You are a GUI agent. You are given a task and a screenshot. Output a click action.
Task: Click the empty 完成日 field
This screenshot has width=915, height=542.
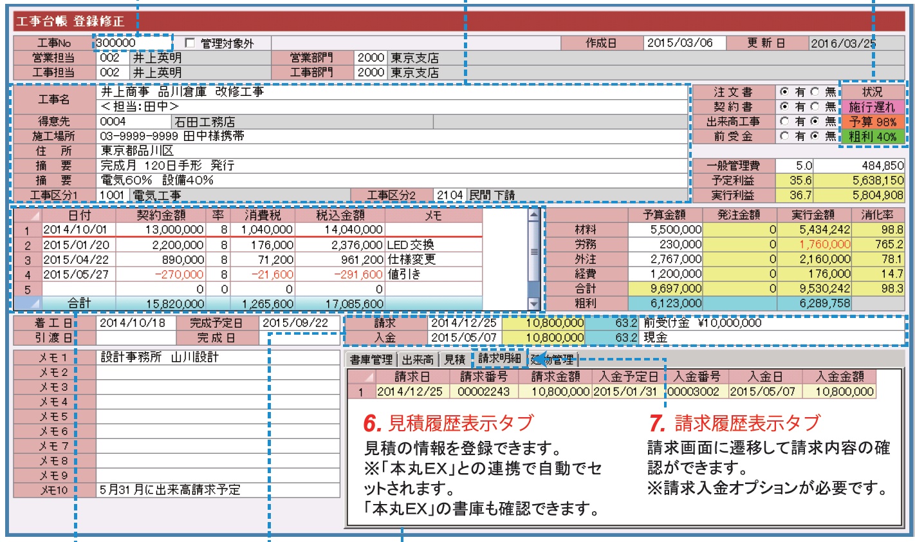(x=299, y=338)
